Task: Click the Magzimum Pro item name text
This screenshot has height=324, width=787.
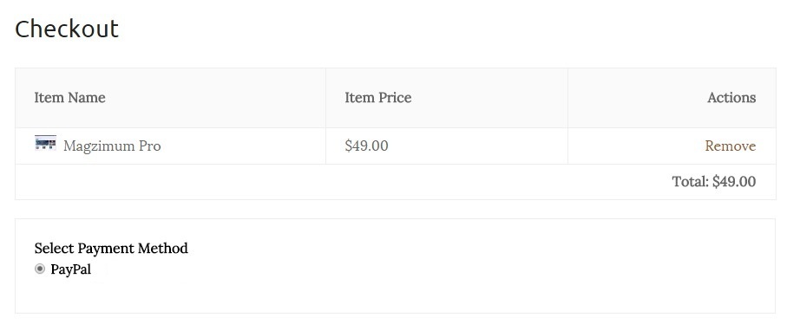Action: 112,146
